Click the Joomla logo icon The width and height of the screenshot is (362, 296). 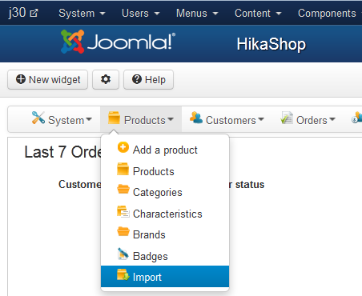pyautogui.click(x=73, y=42)
